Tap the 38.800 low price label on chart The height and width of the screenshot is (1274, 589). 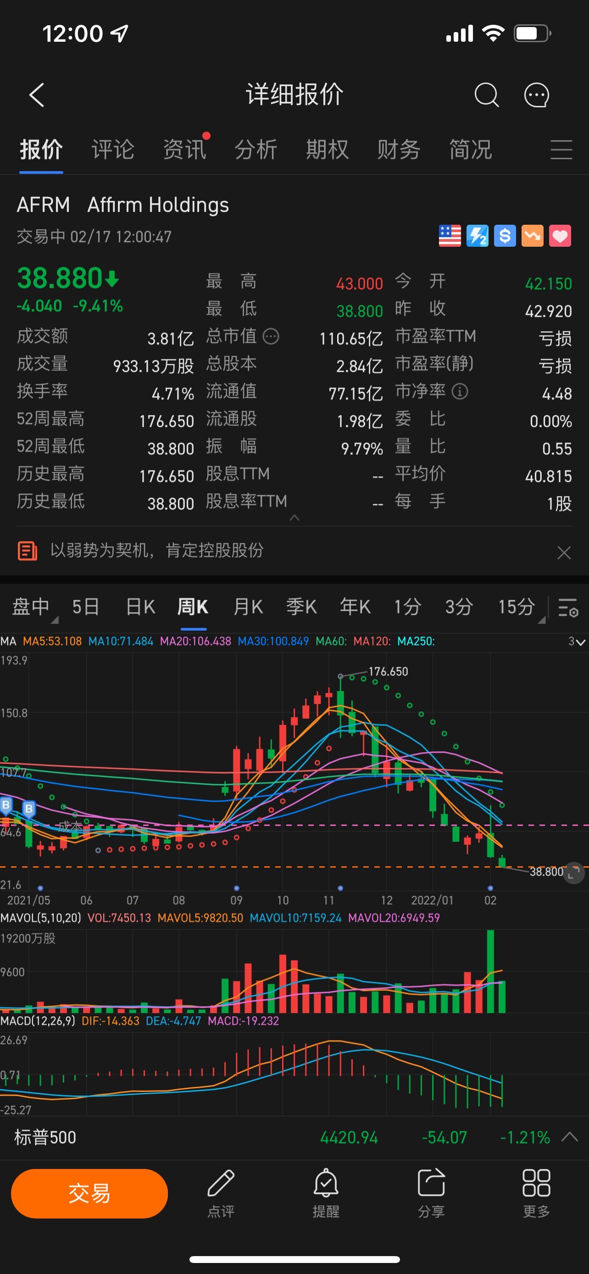coord(546,871)
